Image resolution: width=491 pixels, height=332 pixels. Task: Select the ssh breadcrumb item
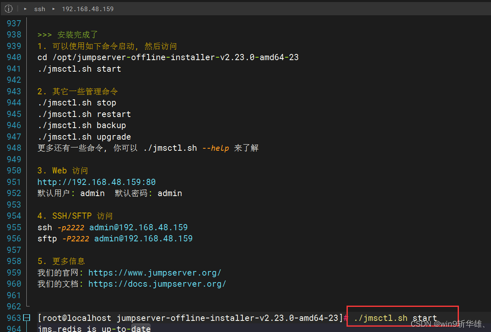click(x=40, y=9)
